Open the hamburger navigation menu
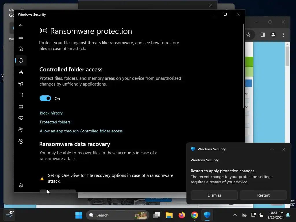Image resolution: width=296 pixels, height=222 pixels. (21, 37)
